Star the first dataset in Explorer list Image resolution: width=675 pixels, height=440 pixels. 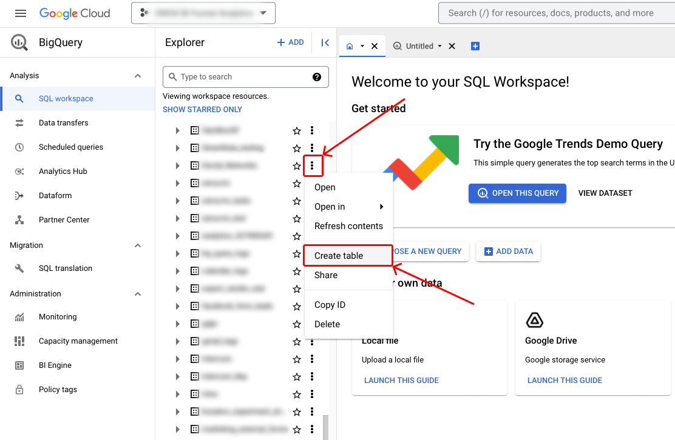click(297, 131)
